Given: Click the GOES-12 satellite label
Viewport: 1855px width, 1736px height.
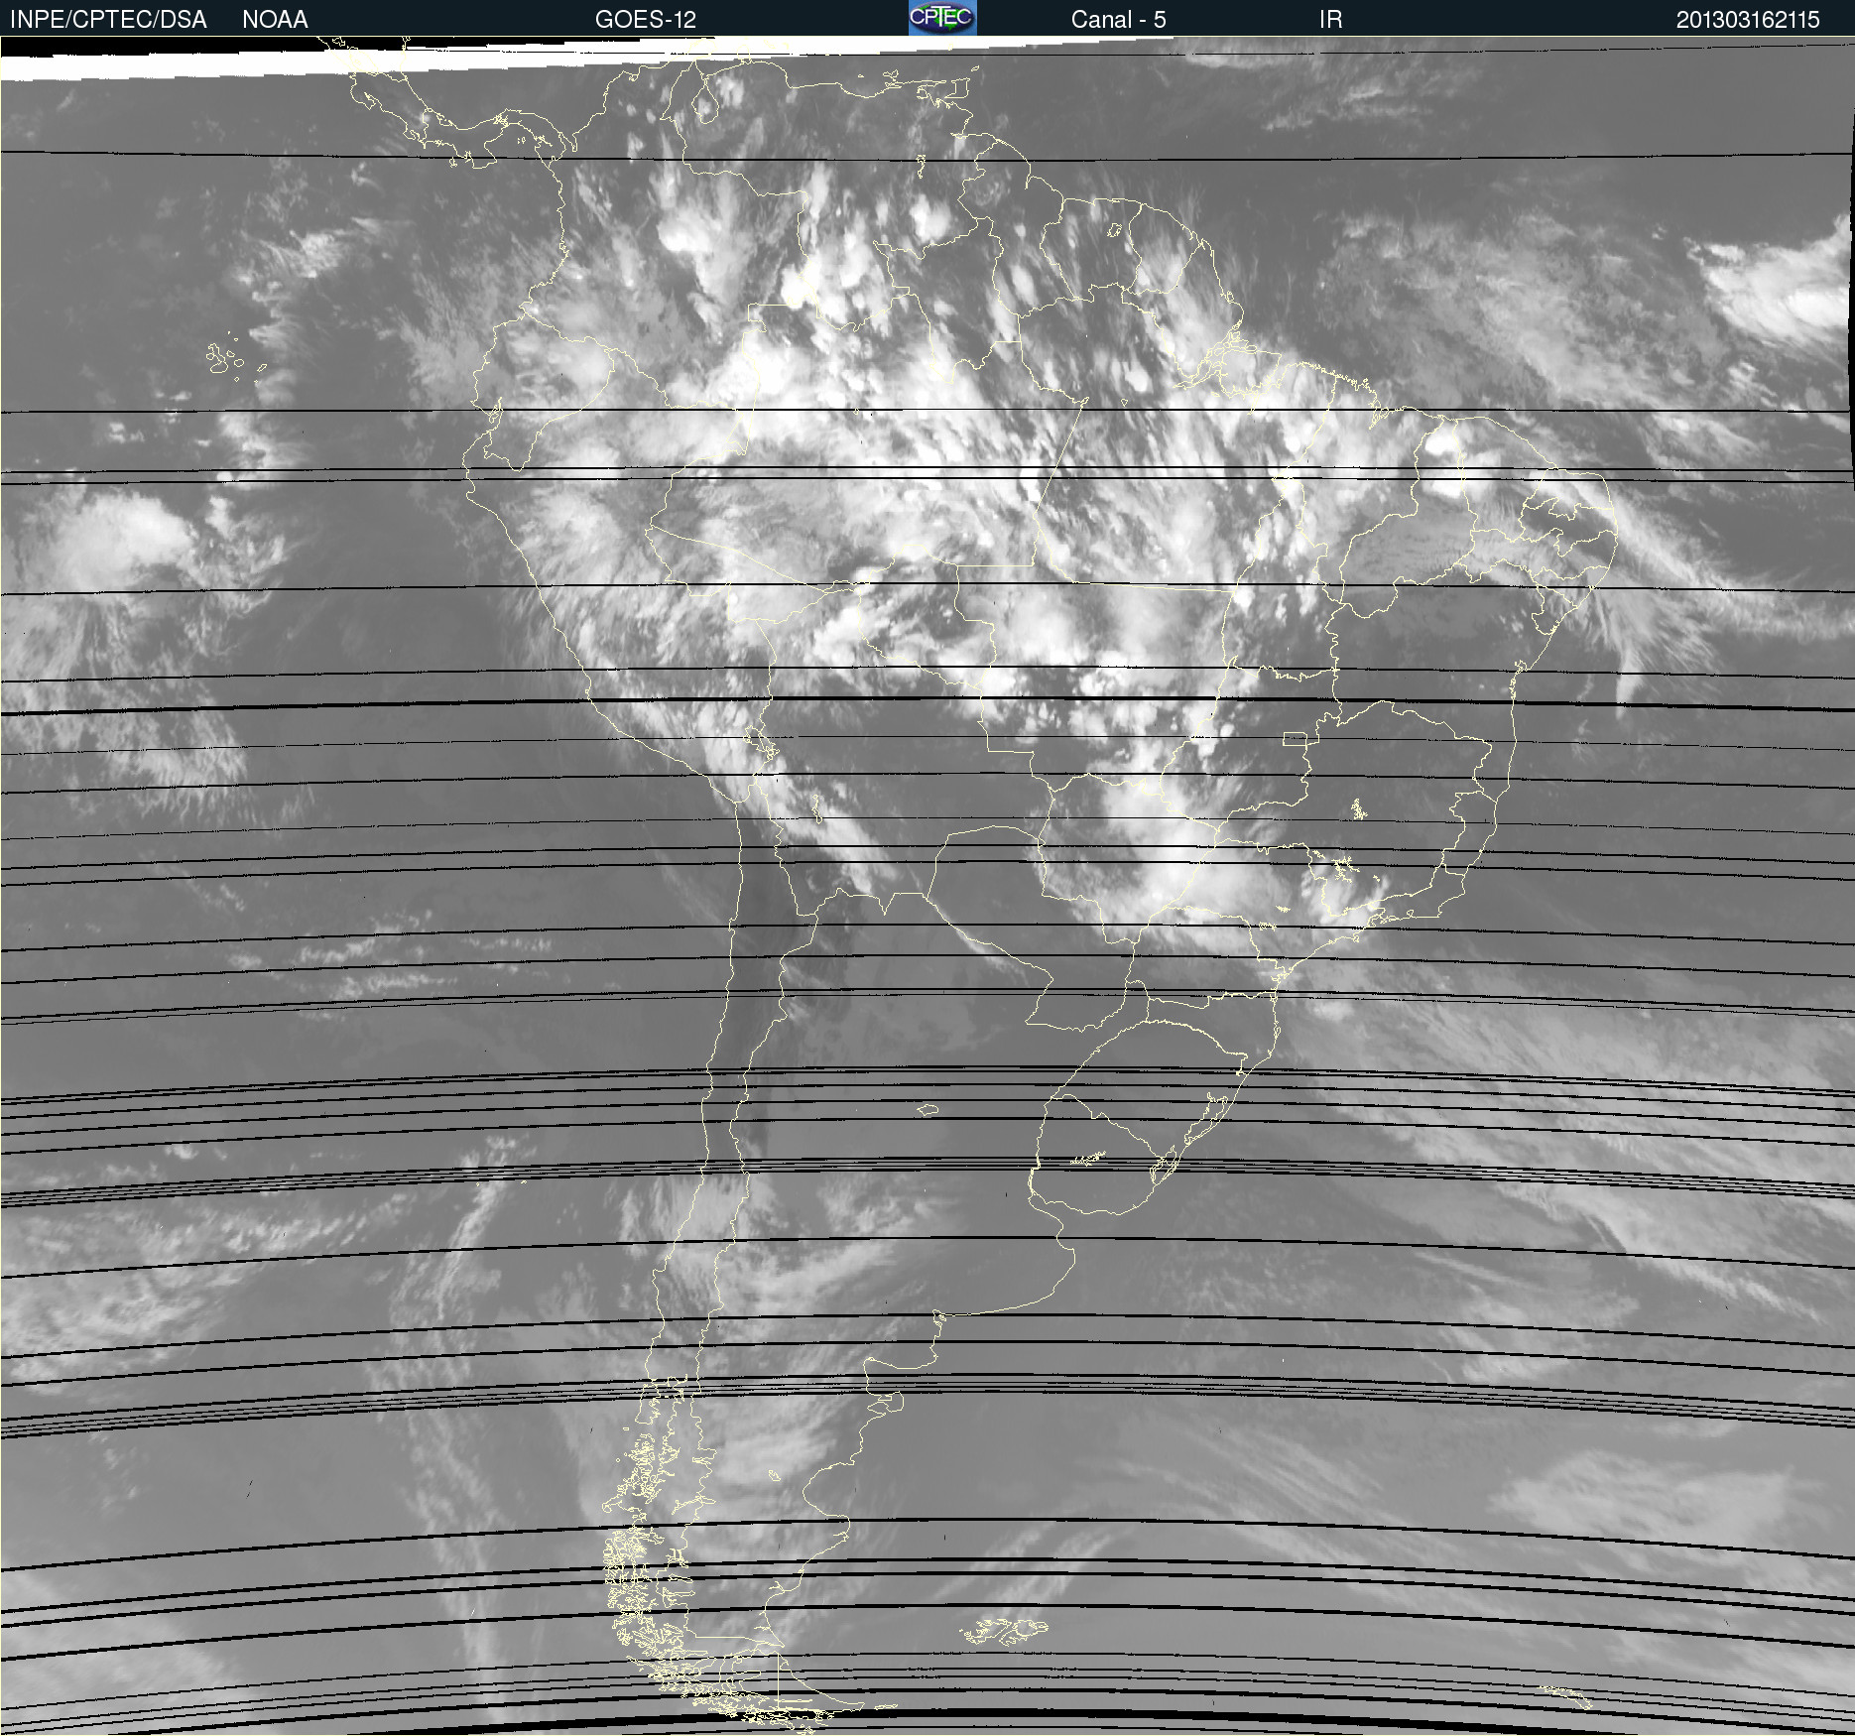Looking at the screenshot, I should tap(646, 20).
